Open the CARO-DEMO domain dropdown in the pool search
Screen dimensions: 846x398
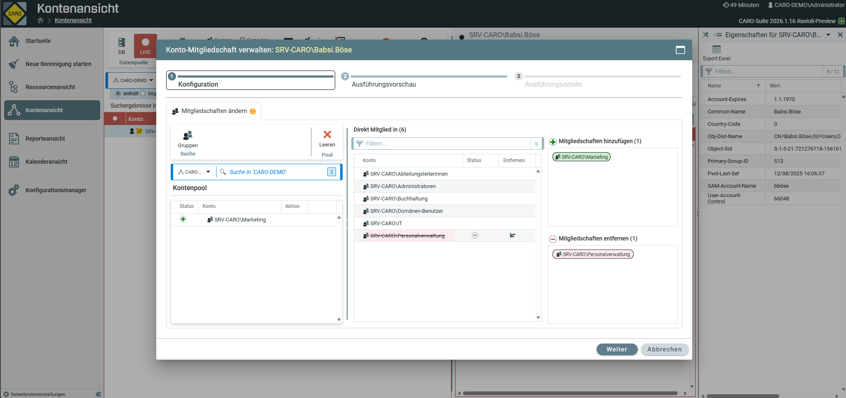194,172
